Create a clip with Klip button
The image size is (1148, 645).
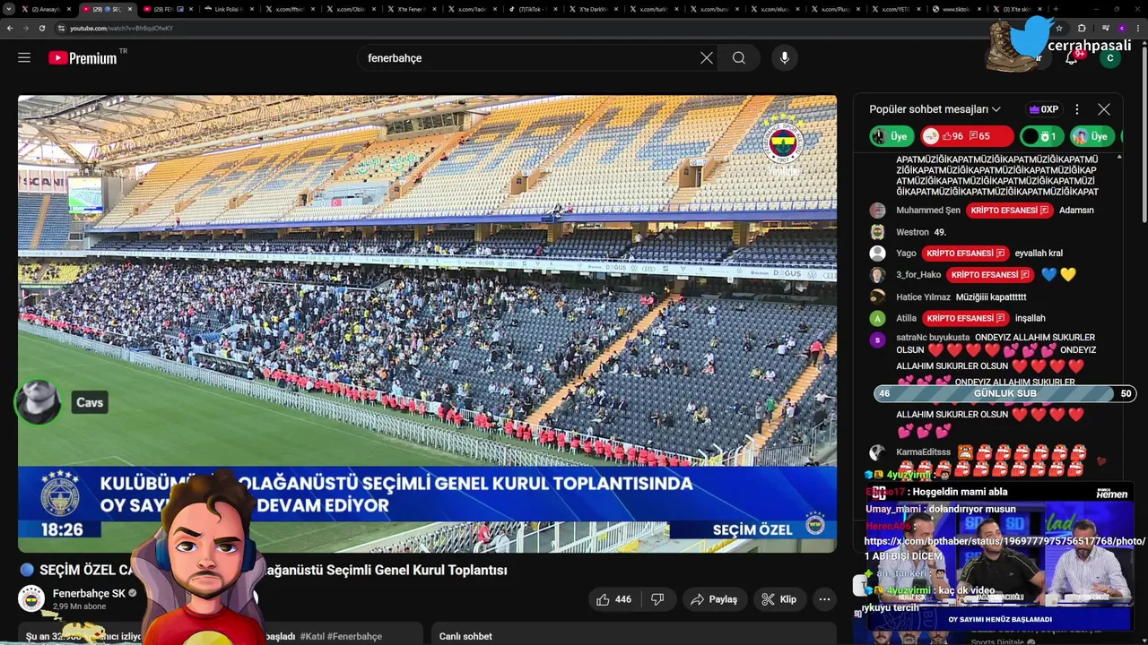(x=778, y=599)
